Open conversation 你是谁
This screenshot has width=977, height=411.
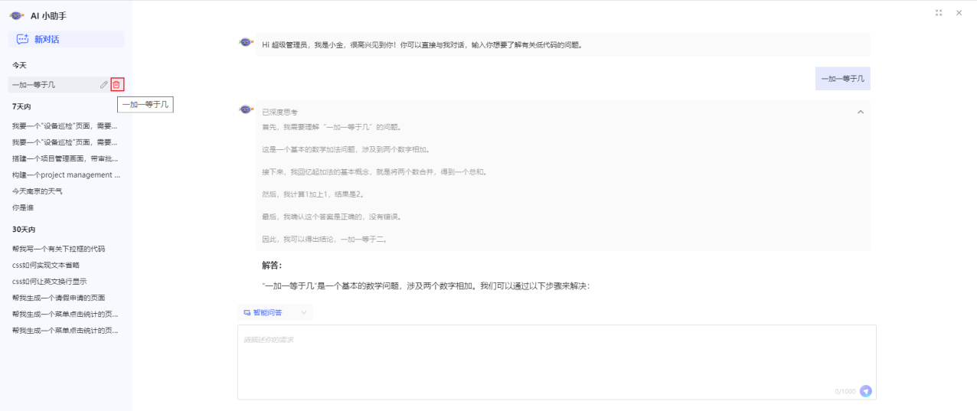tap(23, 207)
